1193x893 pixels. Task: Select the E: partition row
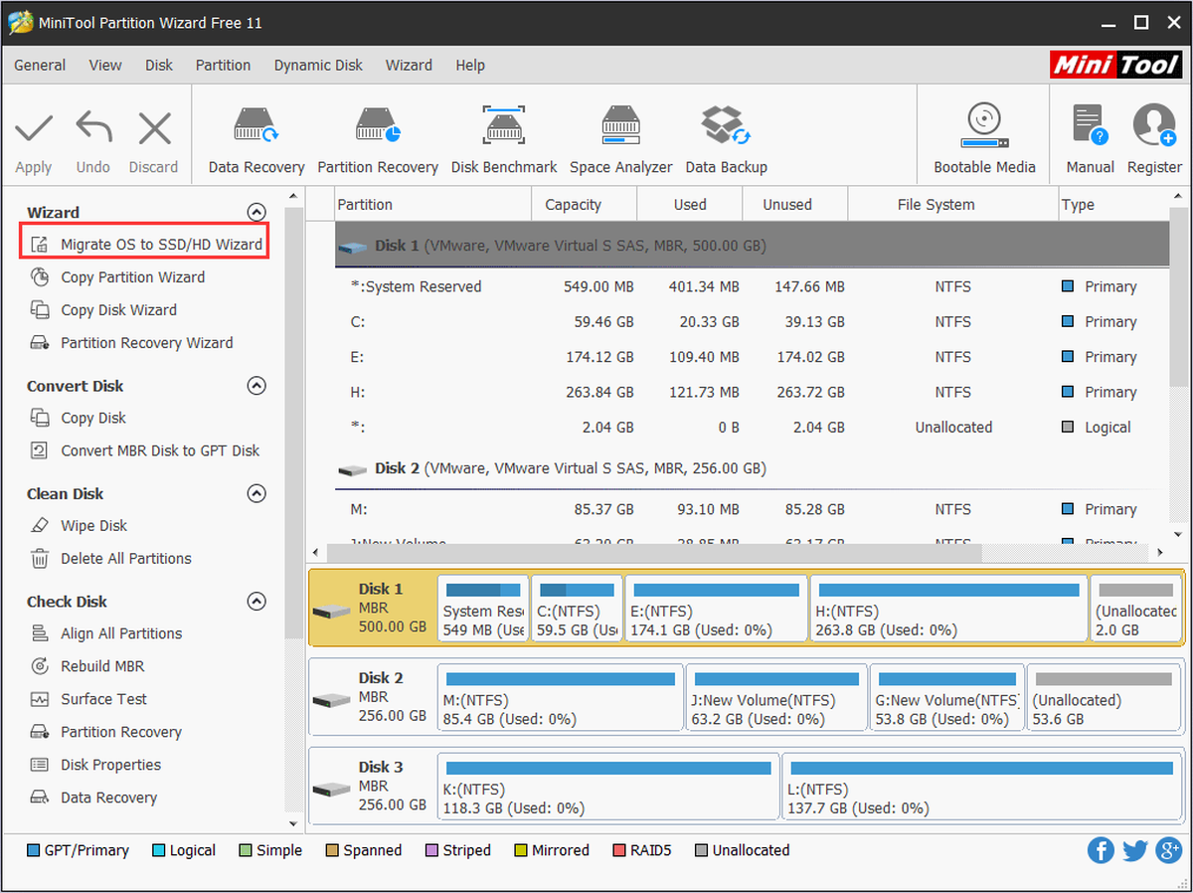(x=752, y=357)
